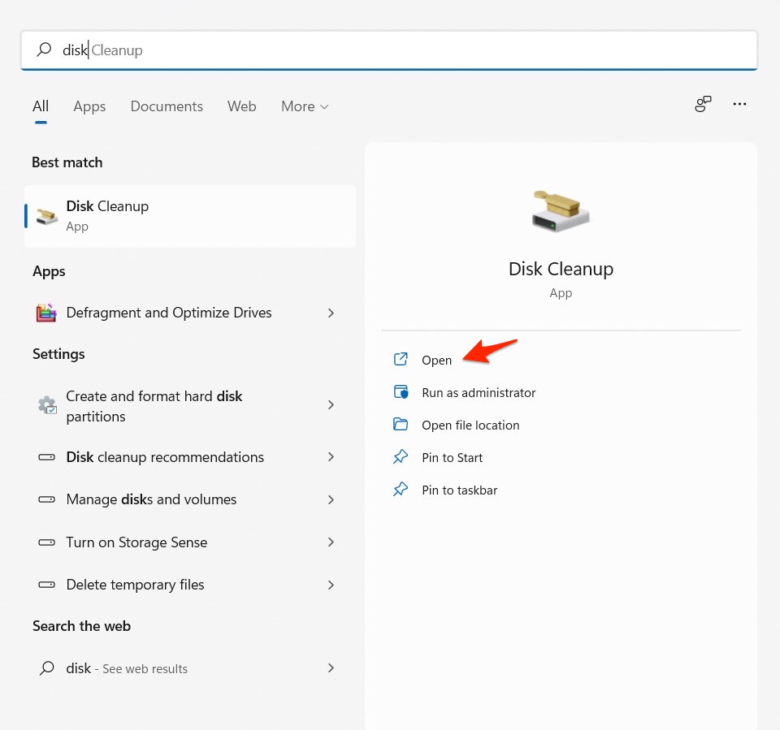This screenshot has width=780, height=730.
Task: Select the Web search tab
Action: (241, 106)
